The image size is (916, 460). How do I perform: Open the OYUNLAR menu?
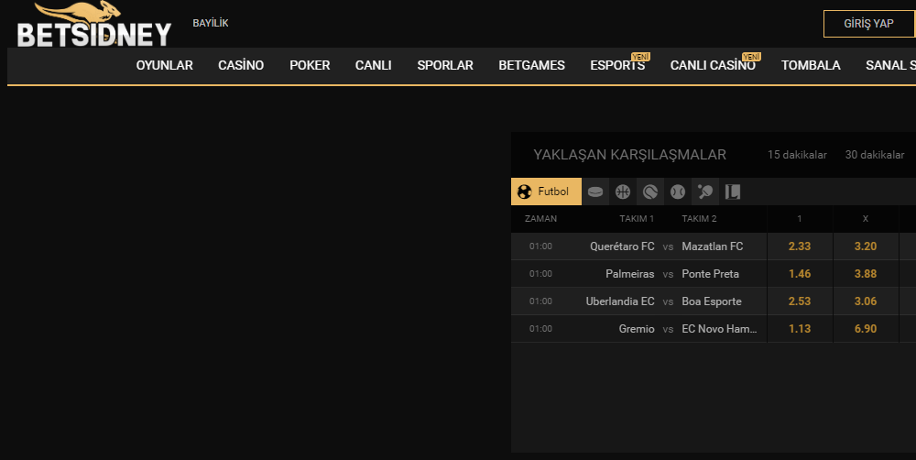tap(165, 65)
